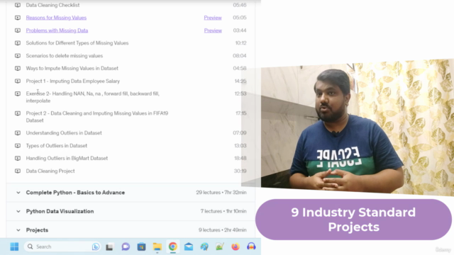Select Scenarios to delete missing values lecture
The image size is (454, 255).
[65, 56]
